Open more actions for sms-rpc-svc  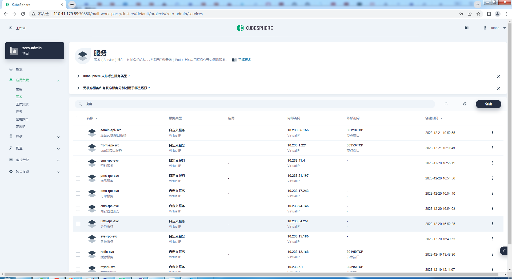(493, 163)
